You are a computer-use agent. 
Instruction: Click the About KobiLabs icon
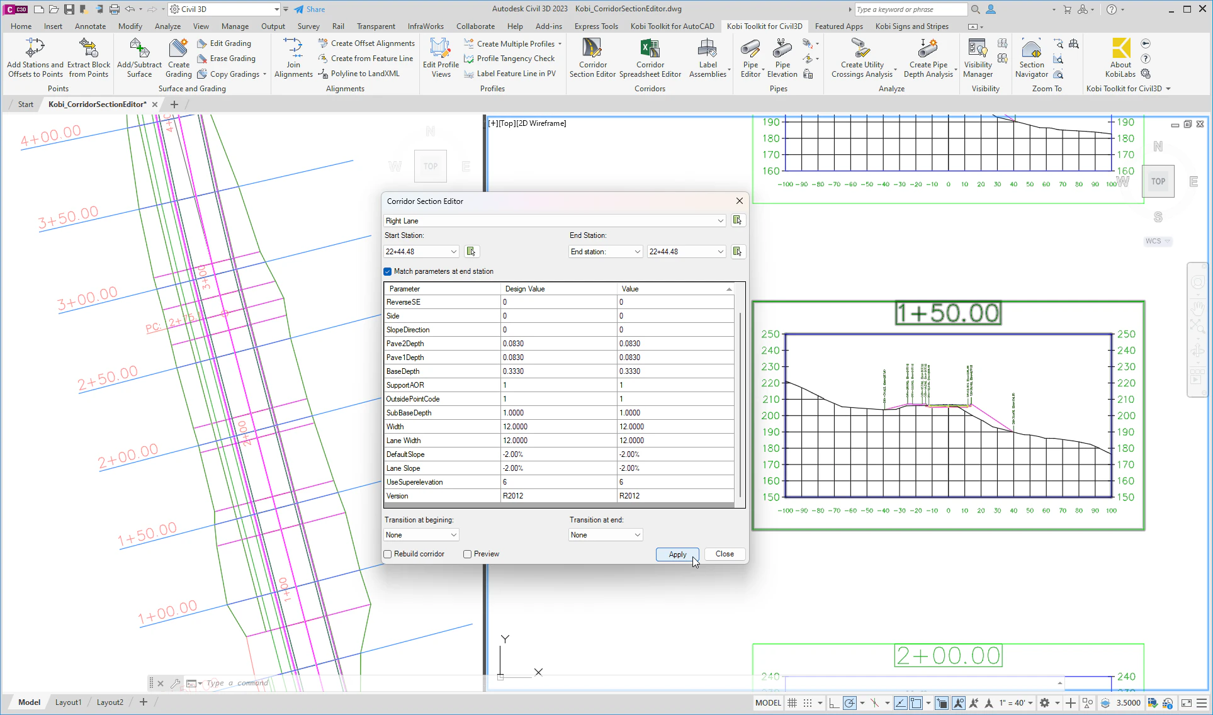(1120, 58)
